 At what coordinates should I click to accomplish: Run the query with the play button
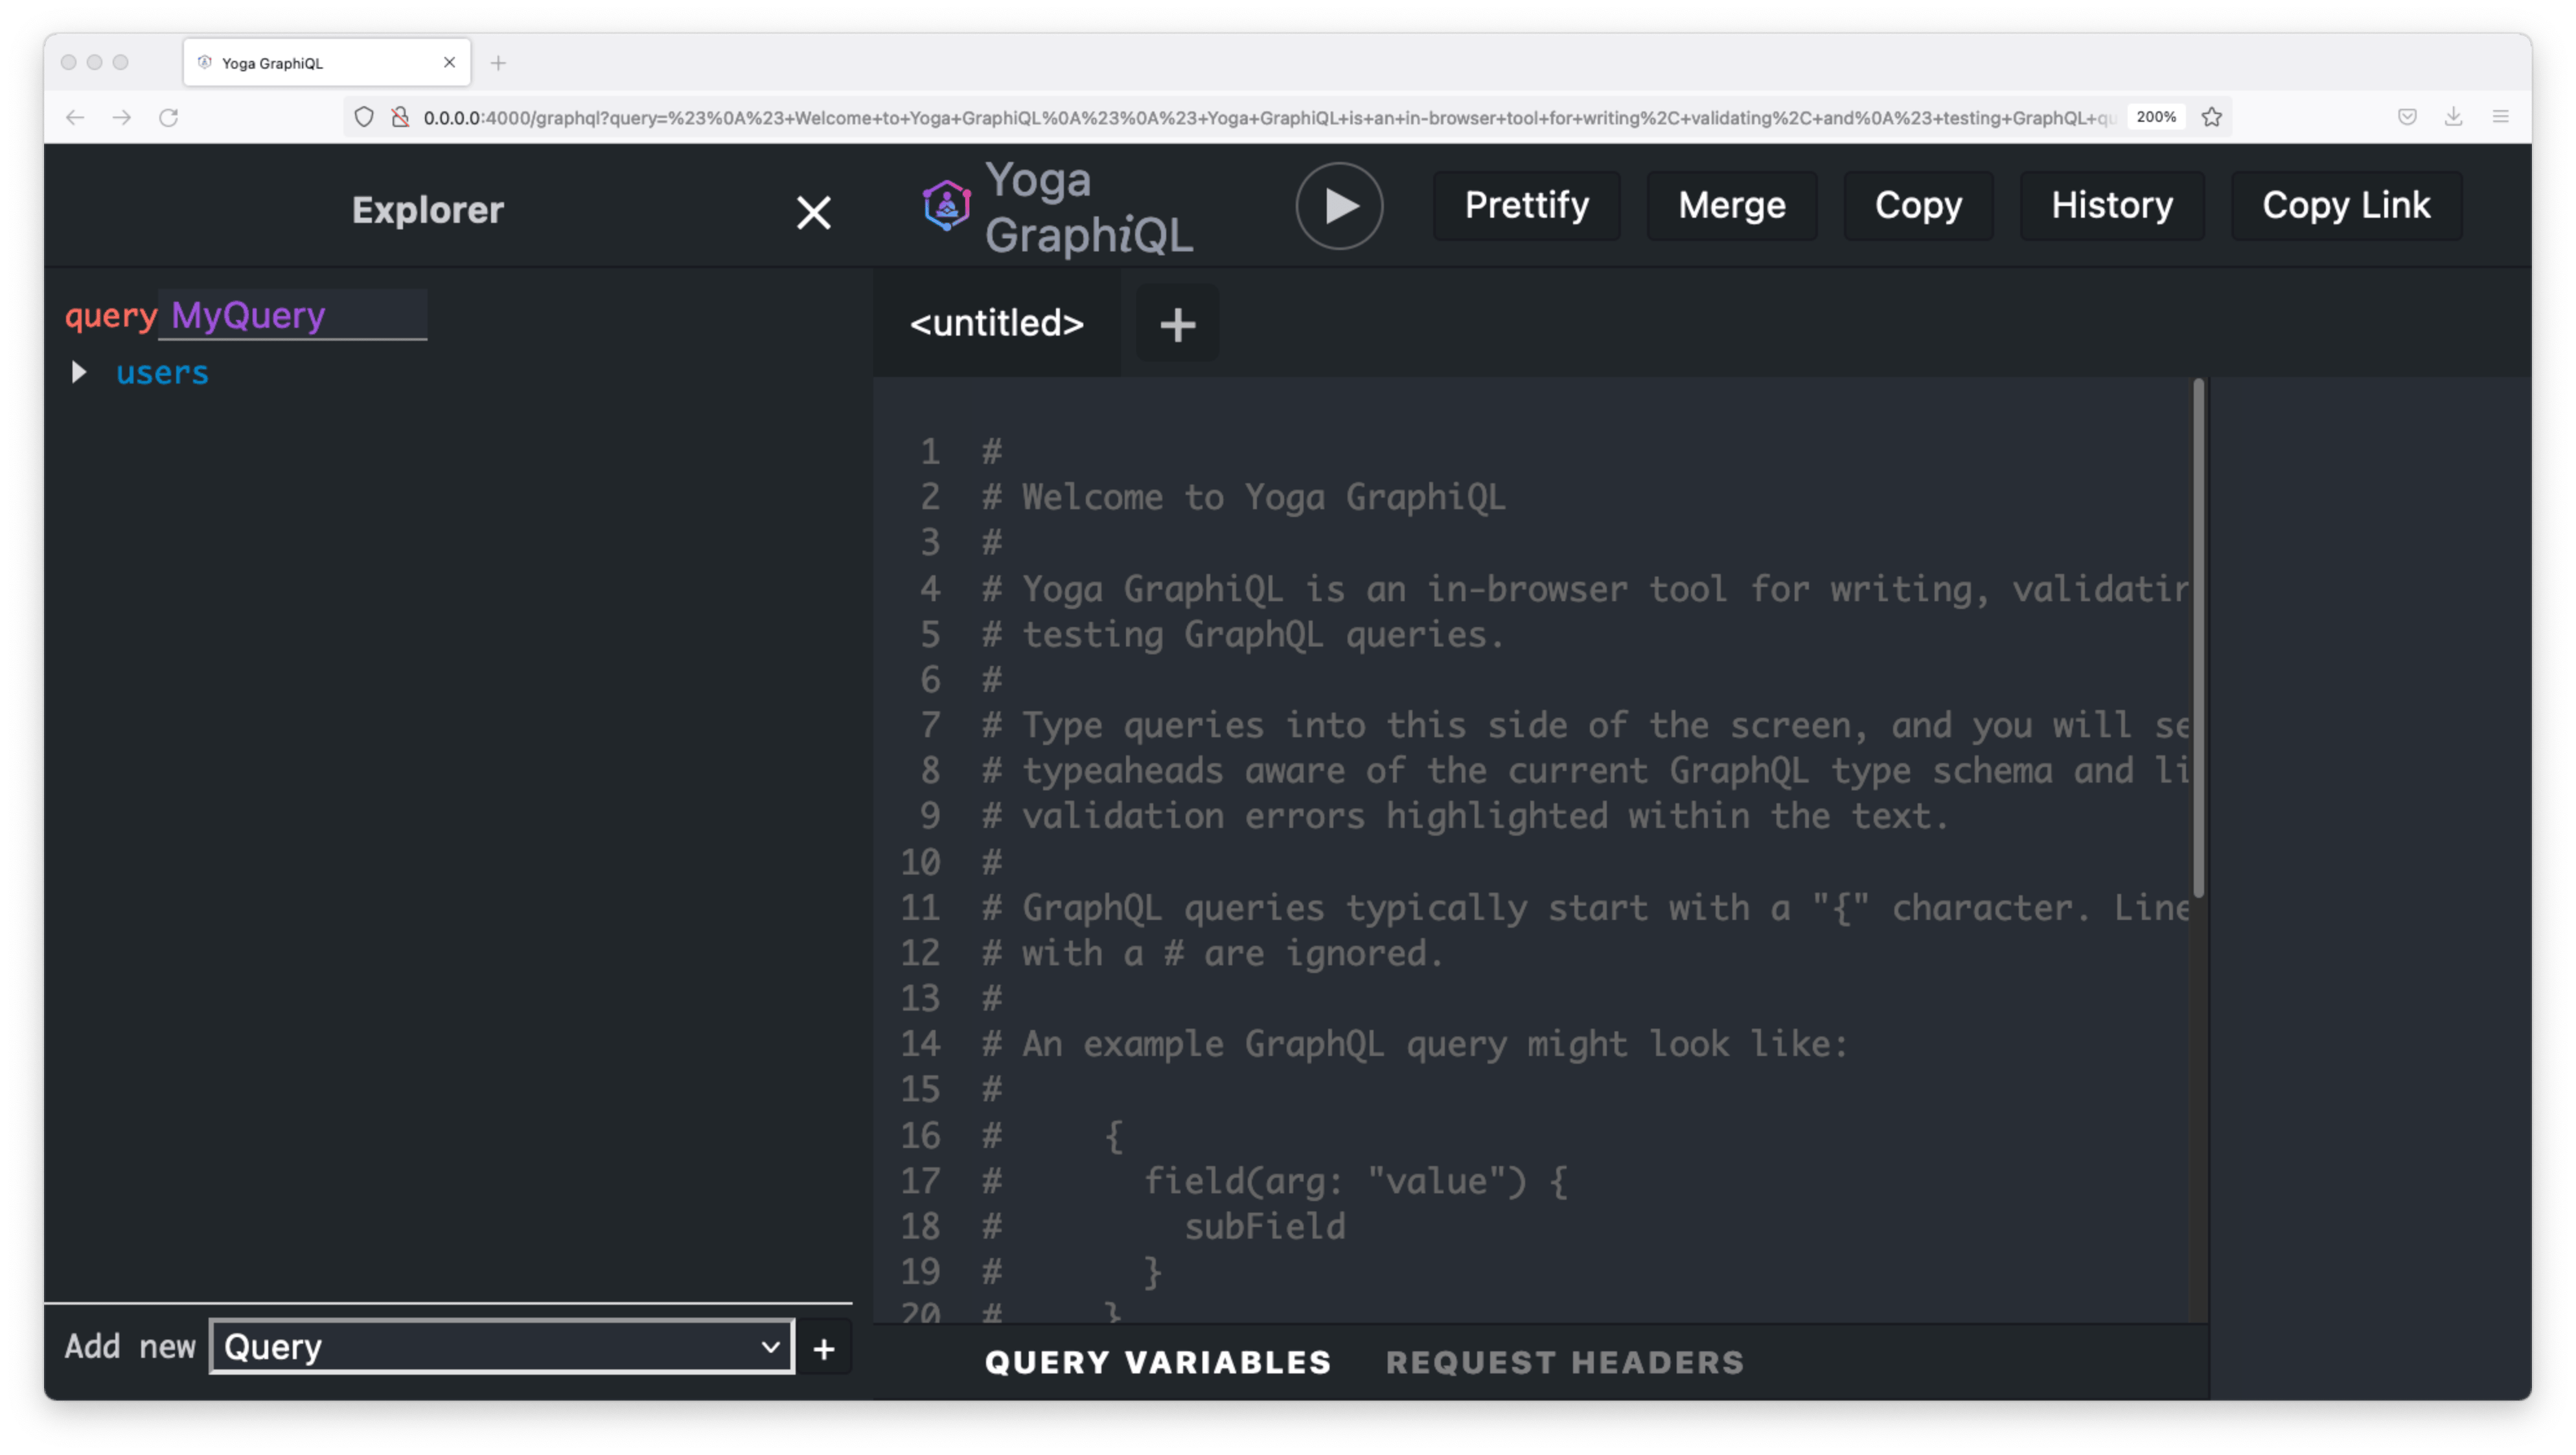point(1339,206)
